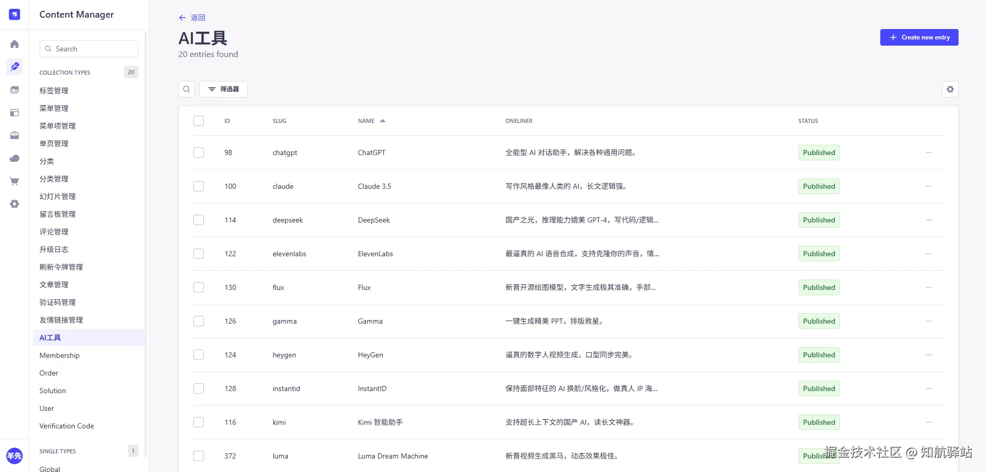Screen dimensions: 985x472
Task: Select the InstantID row checkbox
Action: pos(199,388)
